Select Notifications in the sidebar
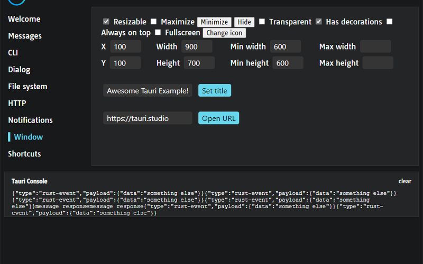 coord(30,120)
